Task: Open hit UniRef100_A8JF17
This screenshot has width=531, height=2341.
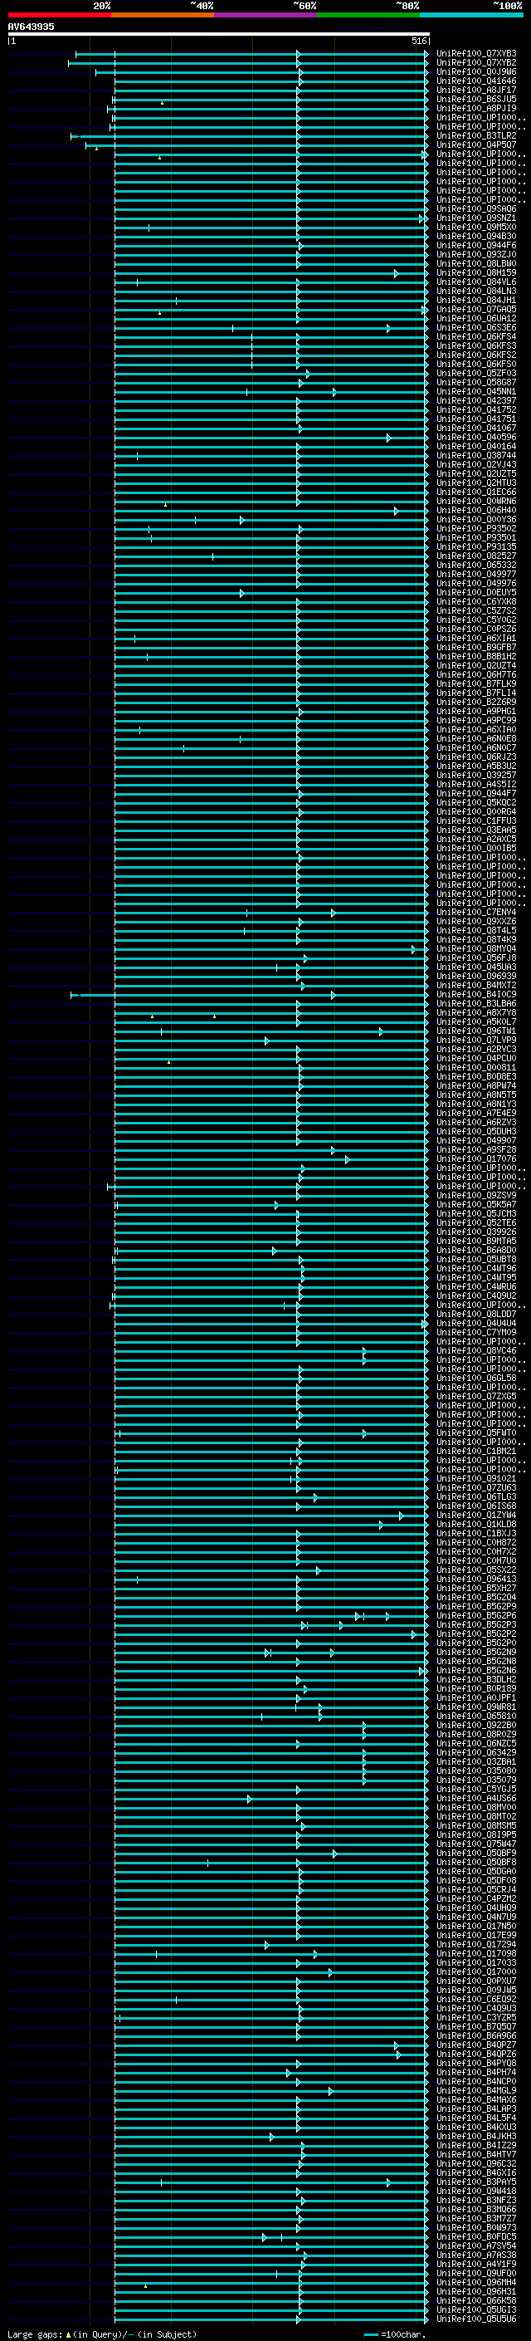Action: pyautogui.click(x=476, y=90)
